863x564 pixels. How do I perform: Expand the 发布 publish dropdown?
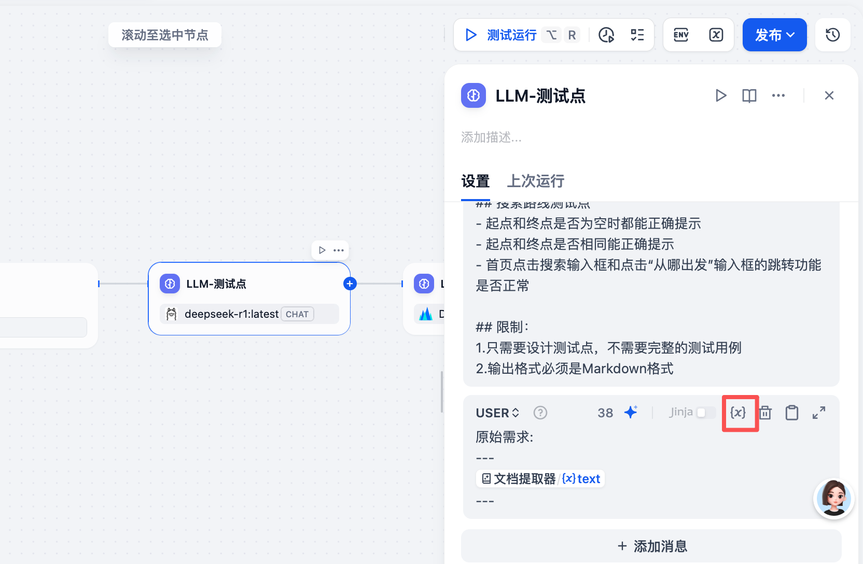click(775, 35)
